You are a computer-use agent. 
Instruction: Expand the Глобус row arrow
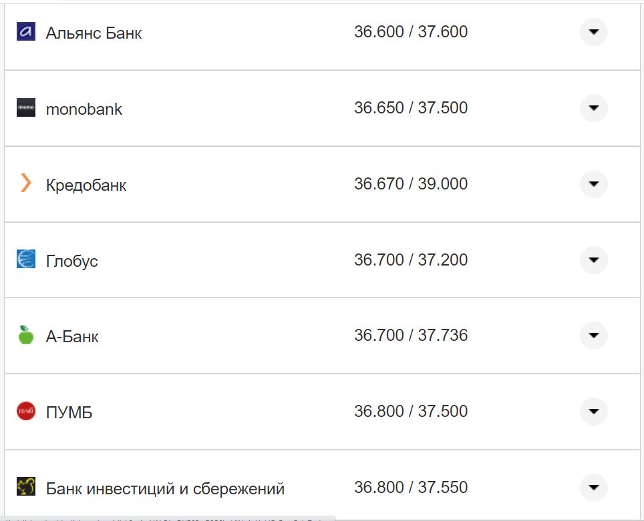(x=593, y=259)
